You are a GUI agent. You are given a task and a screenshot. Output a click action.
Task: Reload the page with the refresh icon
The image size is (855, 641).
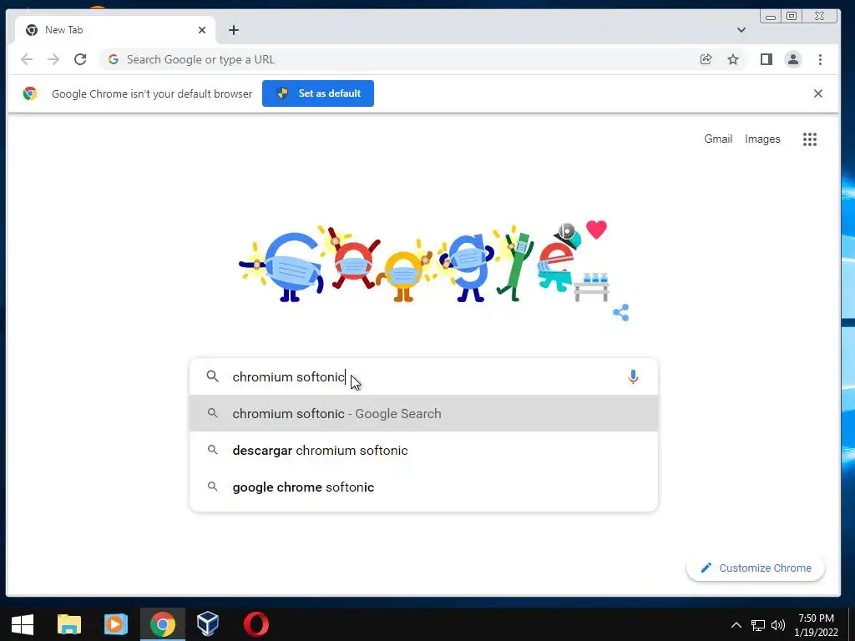pyautogui.click(x=80, y=59)
